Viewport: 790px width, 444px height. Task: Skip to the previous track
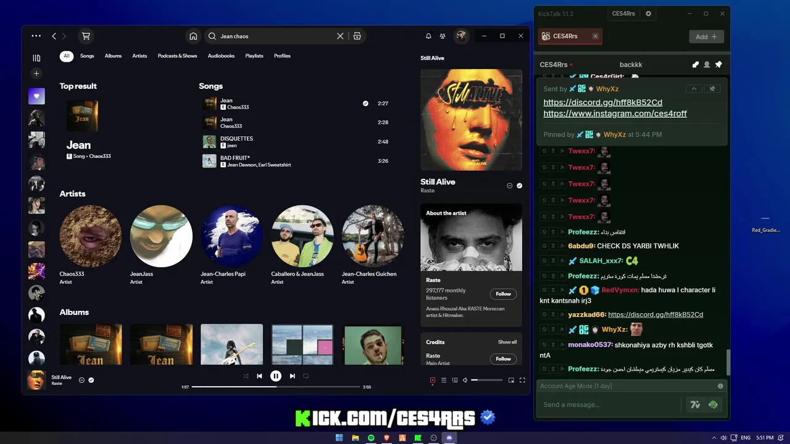coord(260,376)
